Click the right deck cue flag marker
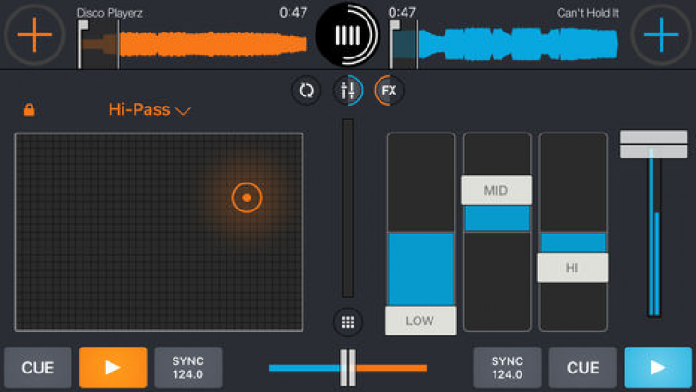Image resolution: width=696 pixels, height=392 pixels. 393,44
